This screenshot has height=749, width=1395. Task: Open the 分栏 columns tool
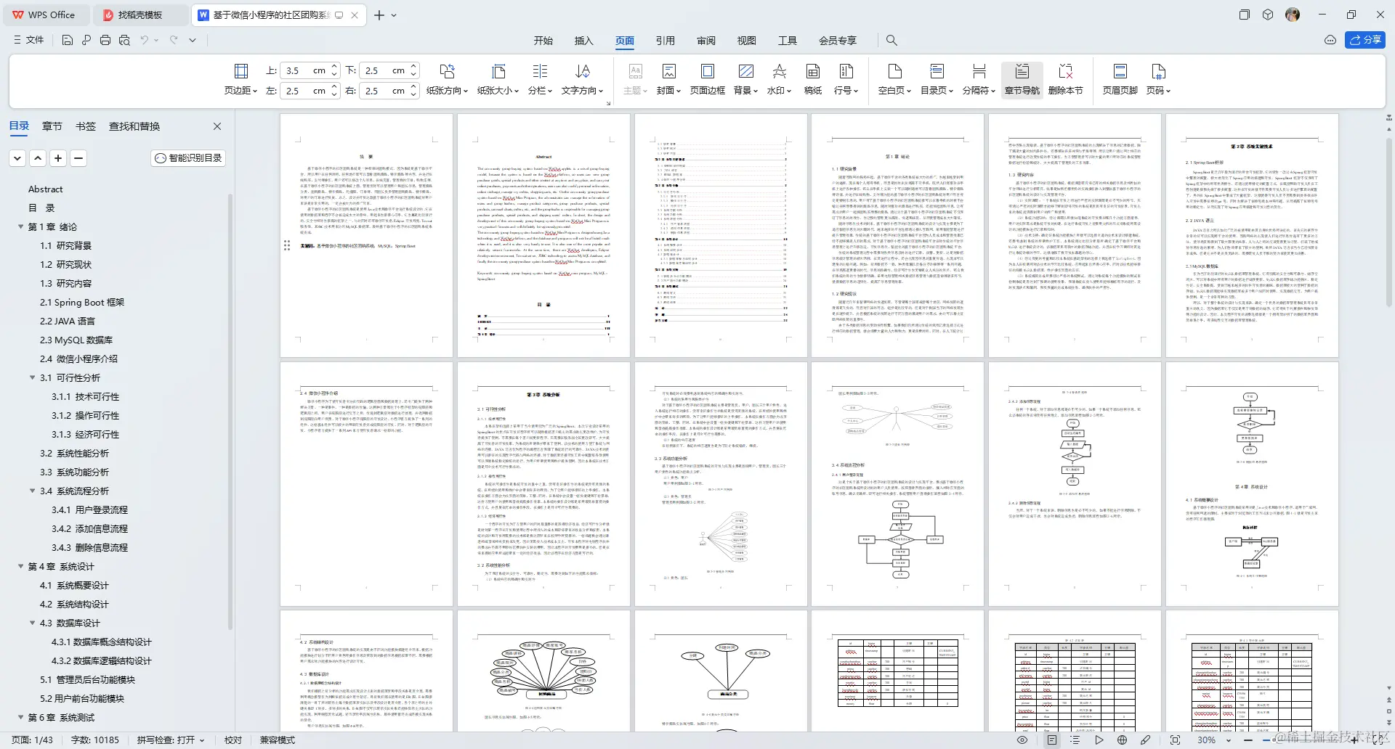click(x=540, y=79)
